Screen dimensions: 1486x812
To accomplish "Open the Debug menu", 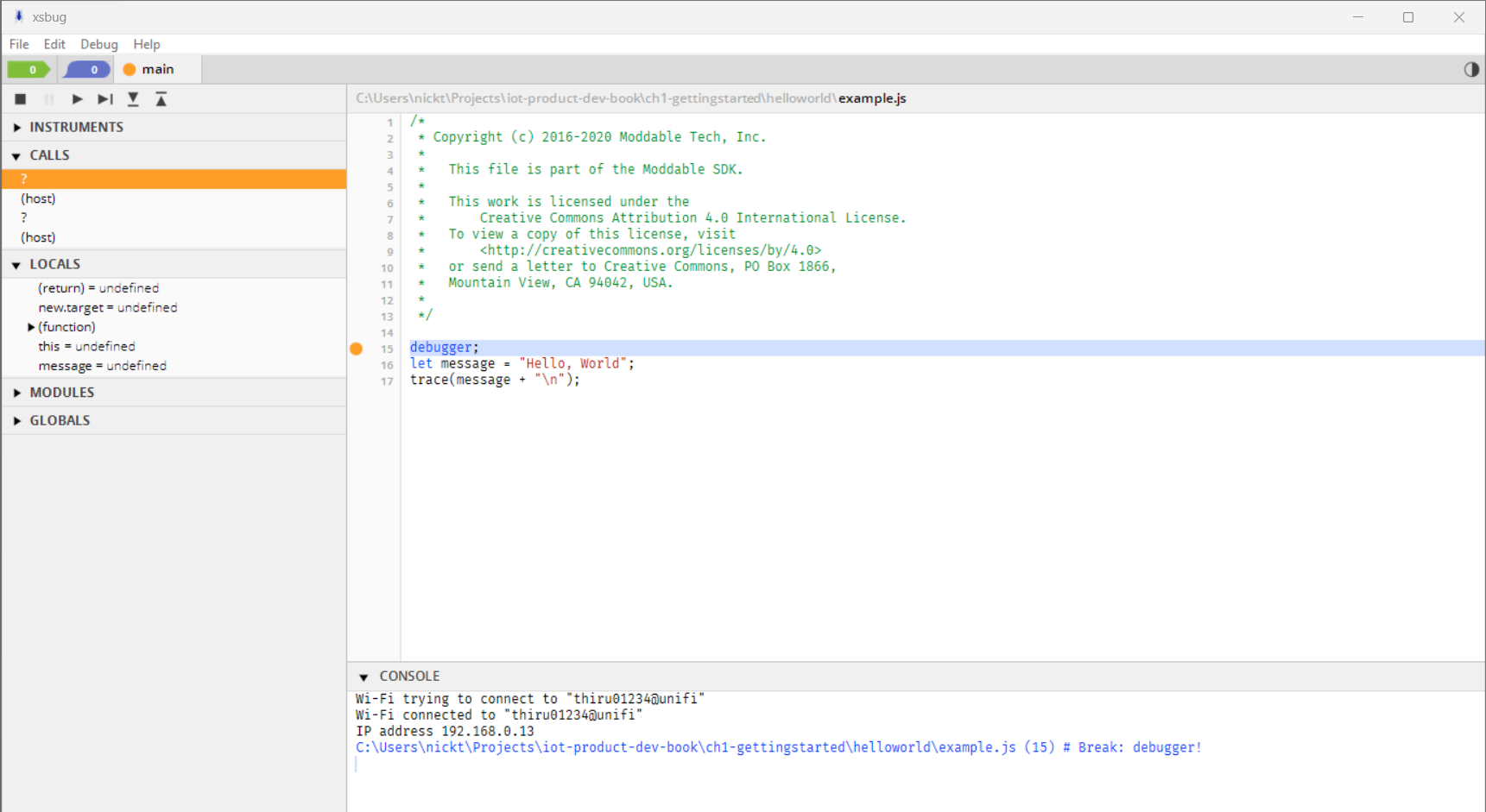I will coord(98,44).
